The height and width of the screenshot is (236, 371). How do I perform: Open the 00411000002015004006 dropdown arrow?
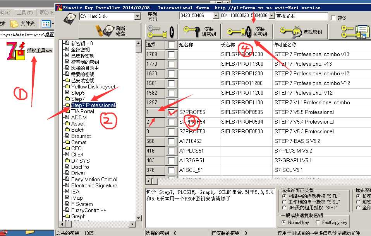click(x=272, y=16)
